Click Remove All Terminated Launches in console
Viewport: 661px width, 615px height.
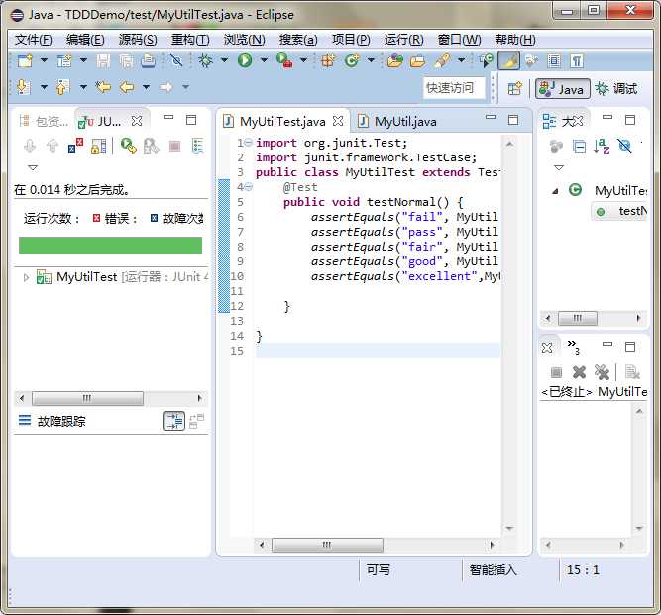602,372
